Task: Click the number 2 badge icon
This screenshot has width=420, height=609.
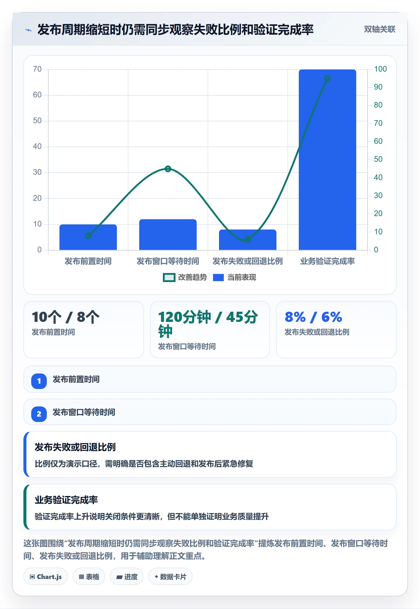Action: (x=39, y=414)
